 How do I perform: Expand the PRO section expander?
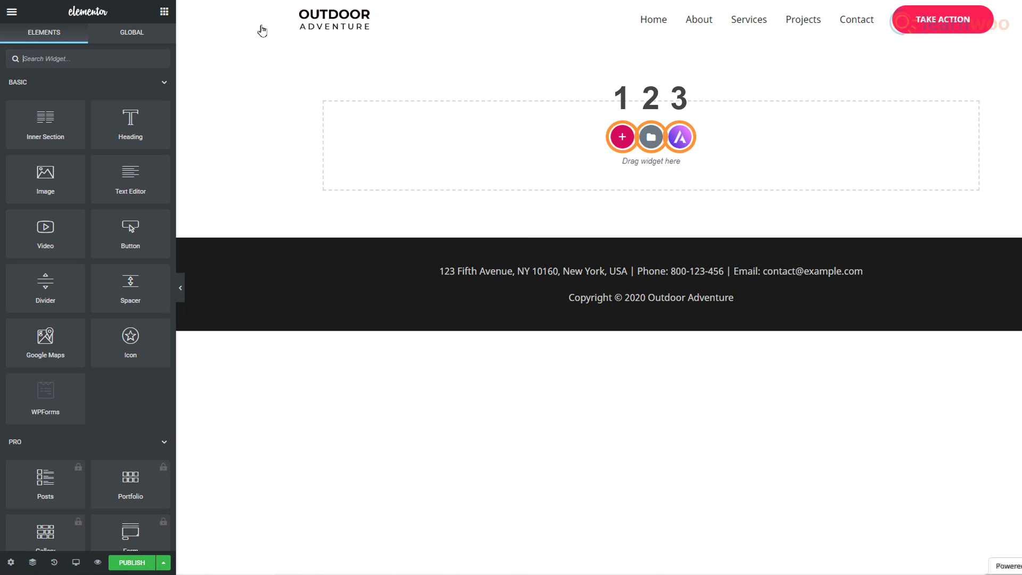[x=164, y=441]
